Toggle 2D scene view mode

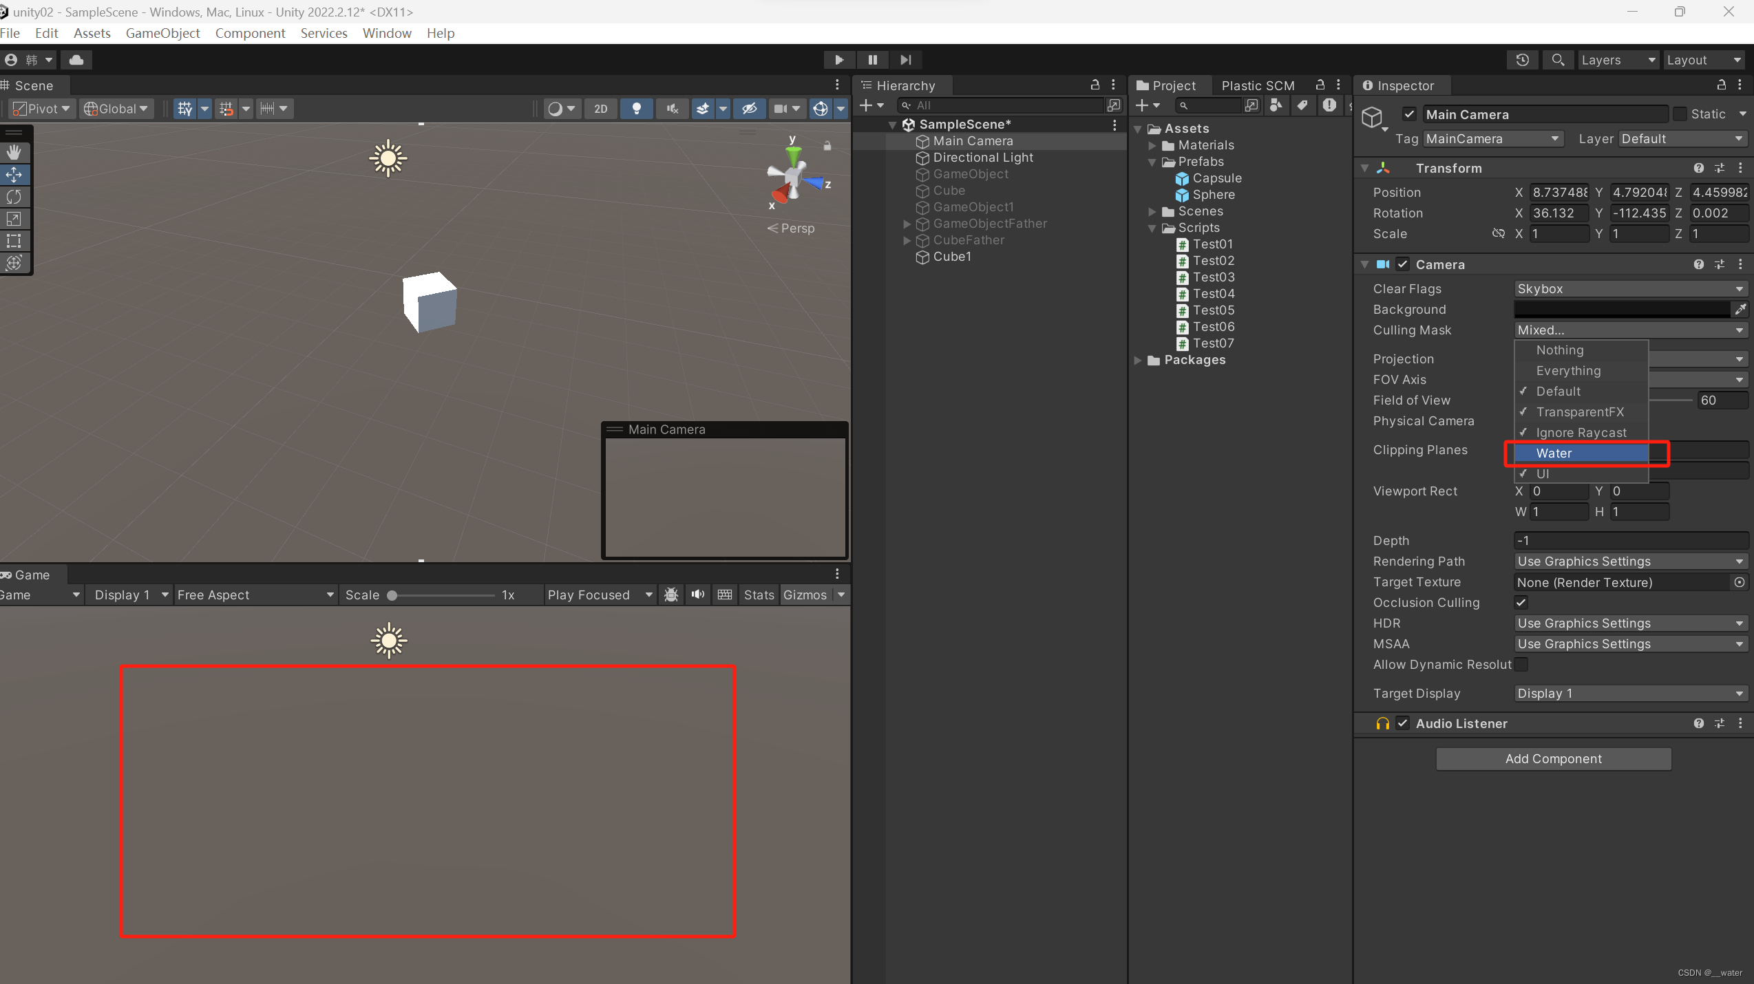click(600, 109)
